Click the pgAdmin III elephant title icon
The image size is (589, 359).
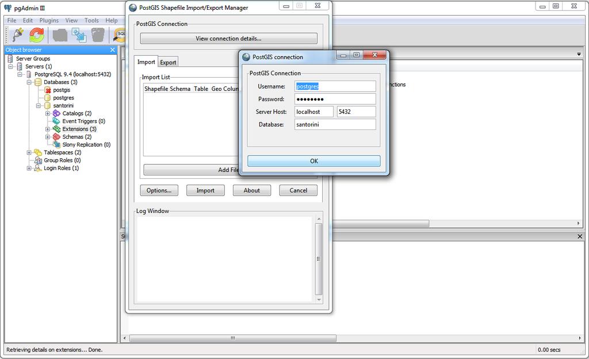point(8,8)
